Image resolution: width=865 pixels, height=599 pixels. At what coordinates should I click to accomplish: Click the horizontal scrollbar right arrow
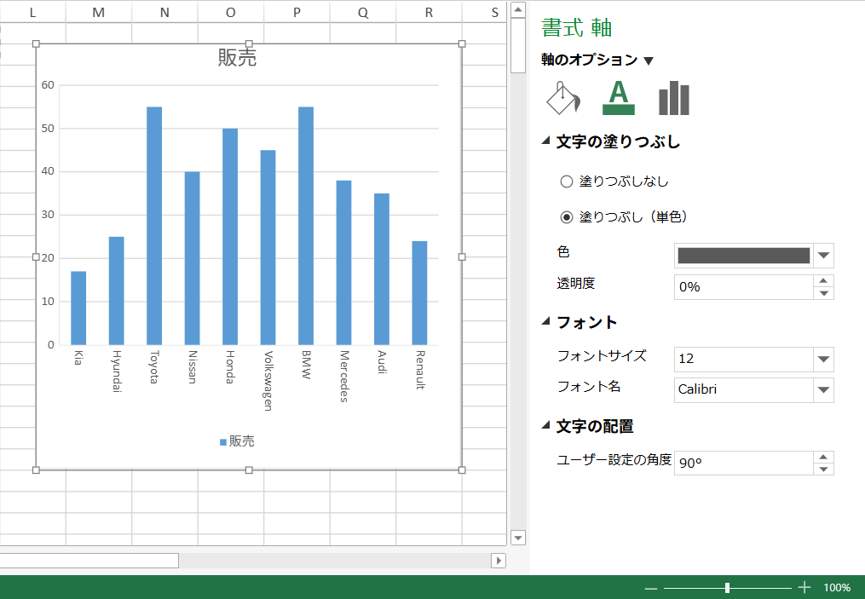[x=499, y=561]
